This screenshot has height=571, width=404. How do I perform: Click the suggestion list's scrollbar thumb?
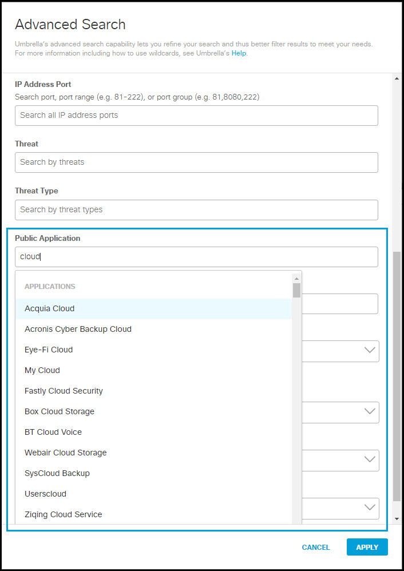(x=297, y=290)
